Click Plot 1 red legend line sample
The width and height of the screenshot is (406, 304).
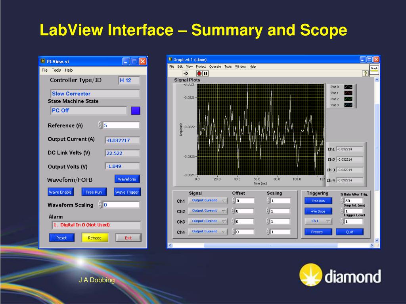[348, 93]
